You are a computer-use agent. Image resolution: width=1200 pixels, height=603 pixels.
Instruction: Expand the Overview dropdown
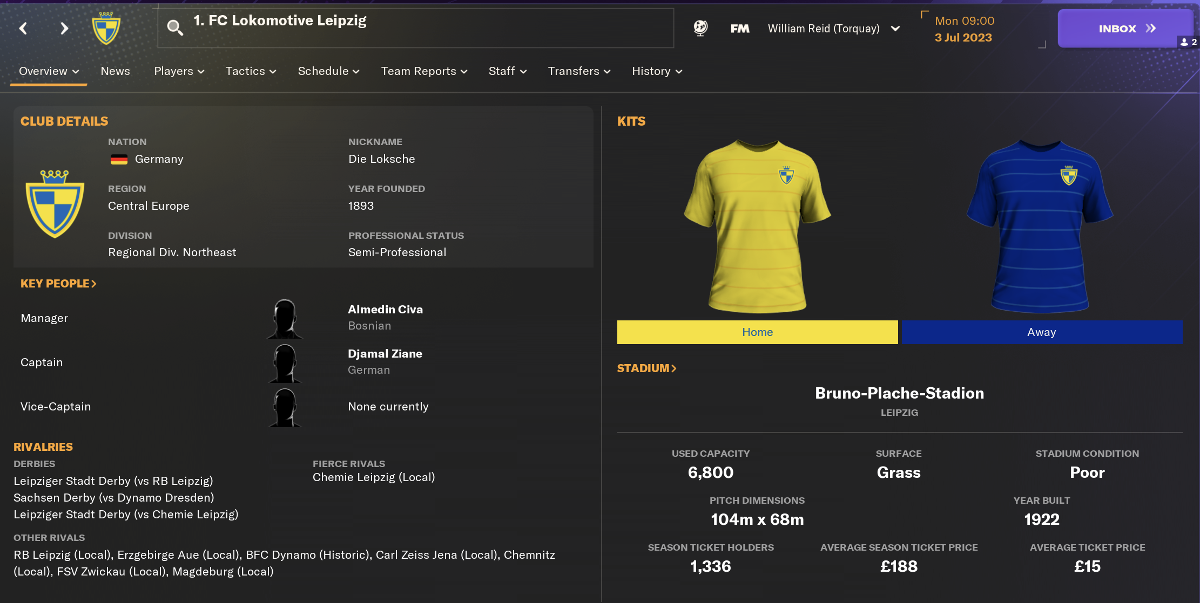pos(49,71)
